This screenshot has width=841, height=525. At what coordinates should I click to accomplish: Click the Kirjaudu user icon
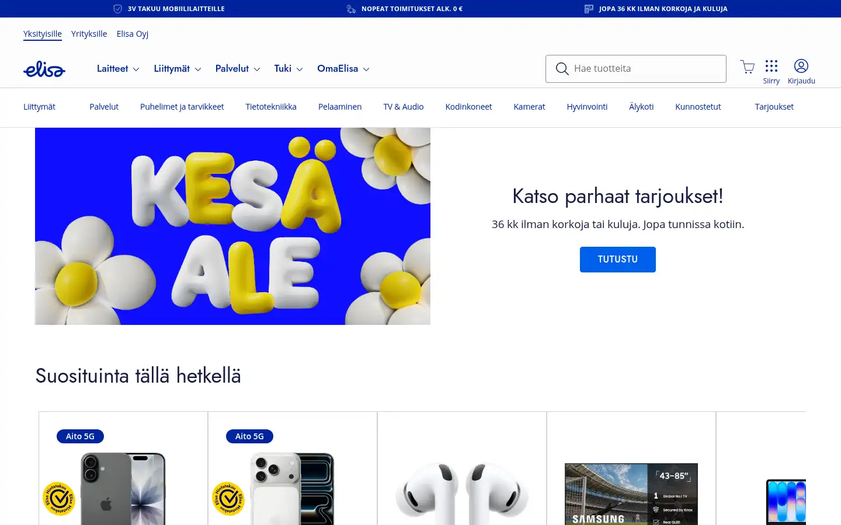[801, 66]
